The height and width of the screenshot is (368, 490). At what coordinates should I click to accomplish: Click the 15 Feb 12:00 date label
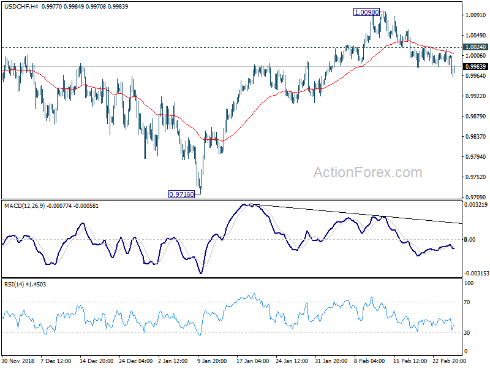[x=410, y=361]
